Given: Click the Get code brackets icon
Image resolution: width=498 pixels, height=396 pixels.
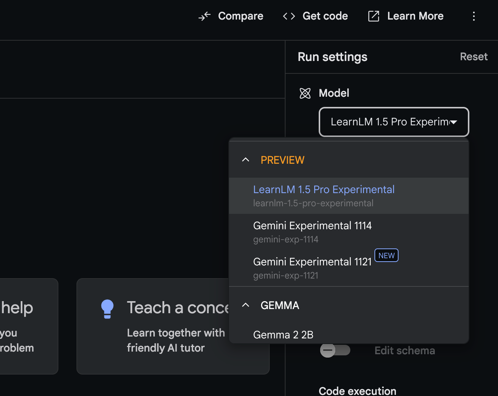Looking at the screenshot, I should (x=289, y=16).
